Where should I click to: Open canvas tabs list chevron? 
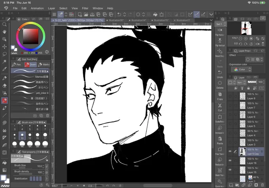click(x=211, y=20)
